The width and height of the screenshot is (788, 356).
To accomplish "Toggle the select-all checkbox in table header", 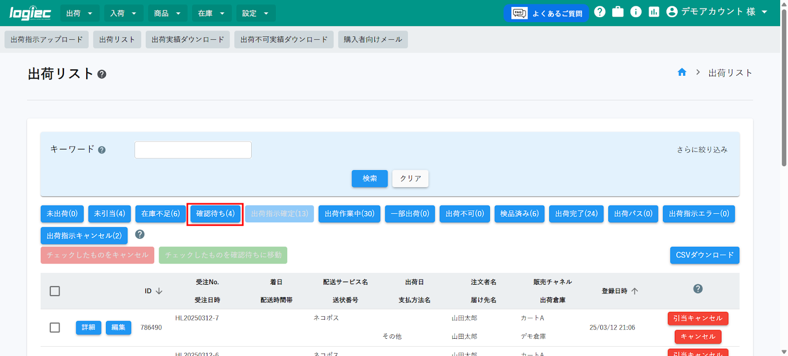I will (55, 291).
